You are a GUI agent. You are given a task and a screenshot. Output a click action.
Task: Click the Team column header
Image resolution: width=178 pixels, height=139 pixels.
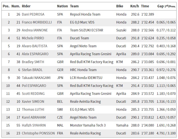[74, 6]
